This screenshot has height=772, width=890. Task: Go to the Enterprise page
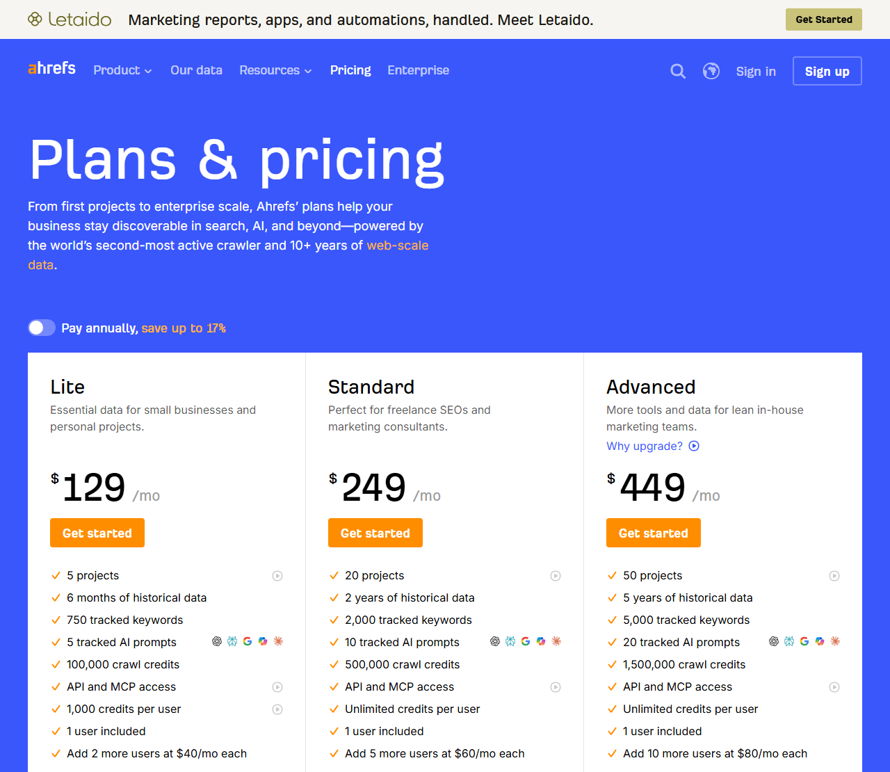(418, 70)
